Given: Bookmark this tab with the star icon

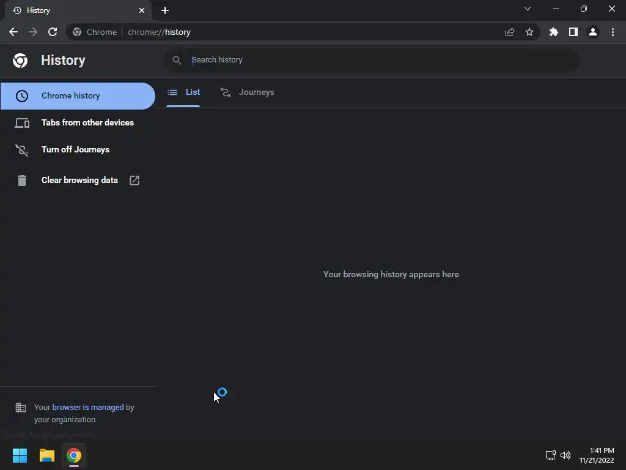Looking at the screenshot, I should (x=529, y=32).
